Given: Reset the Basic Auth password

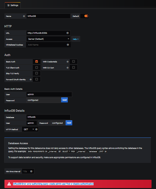Looking at the screenshot, I should (x=64, y=100).
